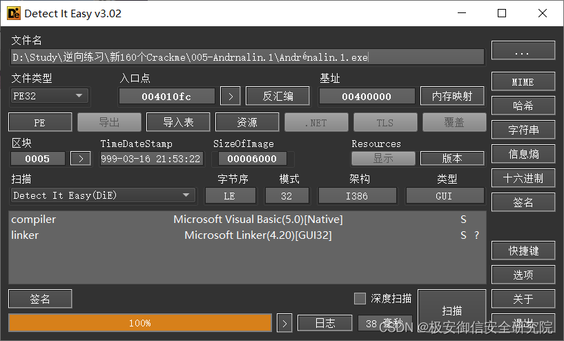Click the Resources 版本 version button
Image resolution: width=564 pixels, height=341 pixels.
(x=452, y=158)
